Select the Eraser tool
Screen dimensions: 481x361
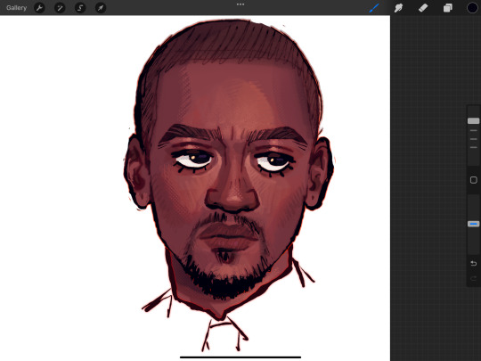tap(423, 8)
